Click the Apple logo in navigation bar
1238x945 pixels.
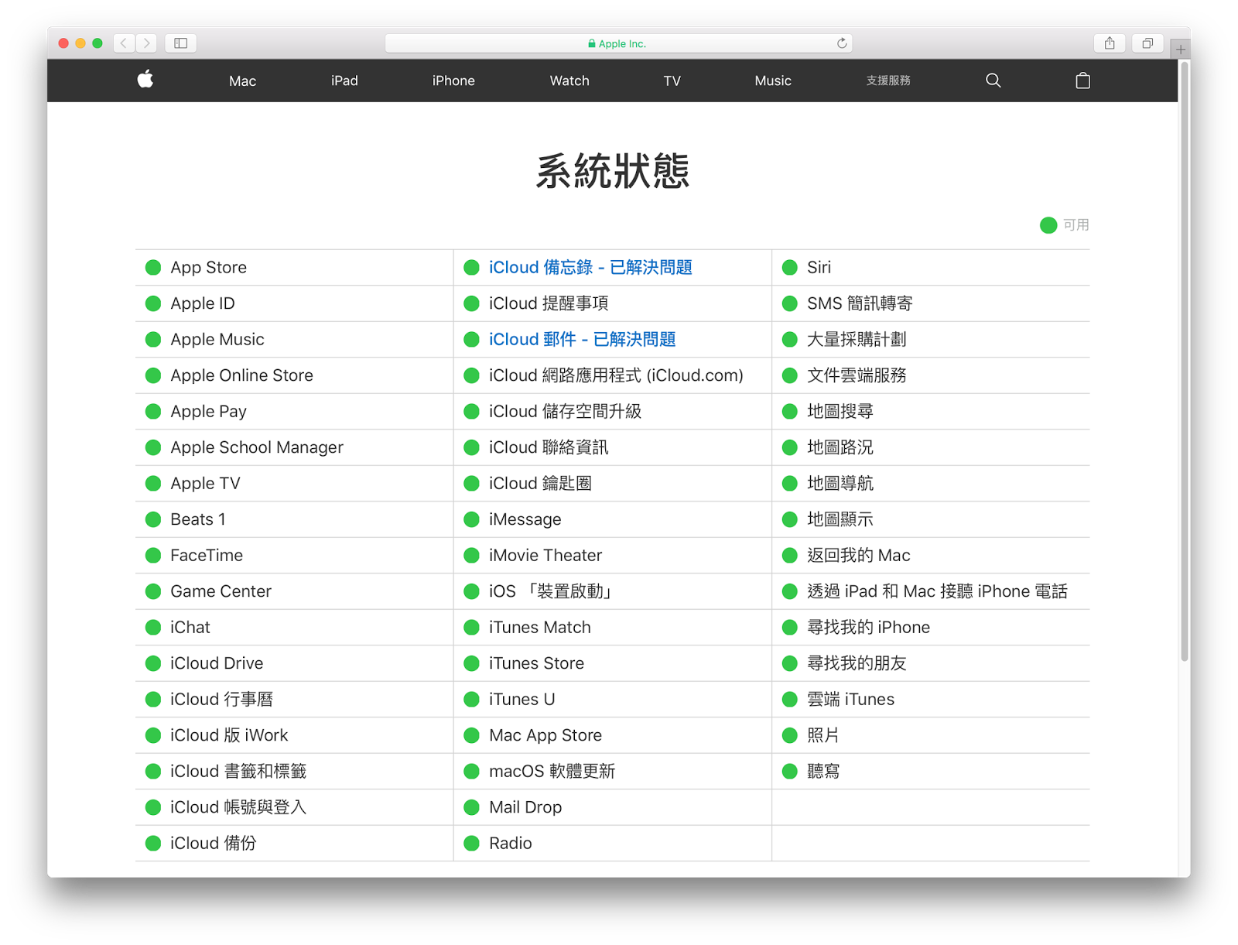145,80
